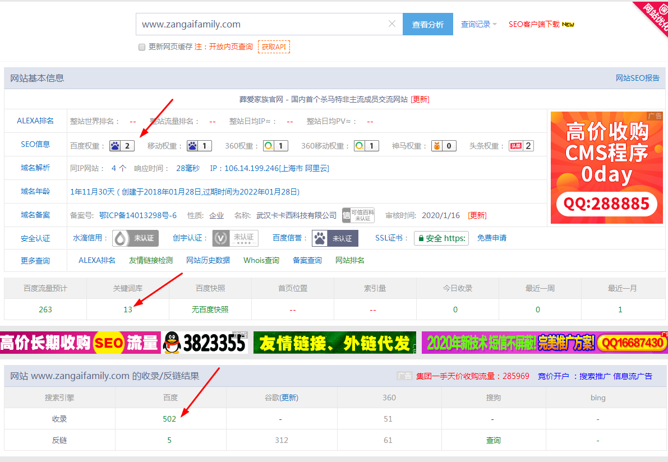Open 网站排名 link
Screen dimensions: 668x462
click(350, 260)
